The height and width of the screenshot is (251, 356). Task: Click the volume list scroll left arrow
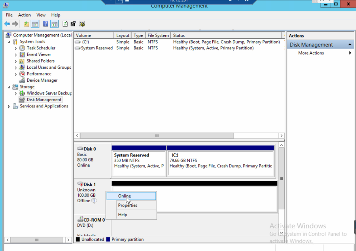pyautogui.click(x=77, y=136)
